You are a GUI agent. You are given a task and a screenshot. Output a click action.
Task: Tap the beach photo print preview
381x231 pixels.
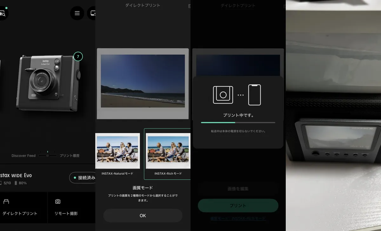(143, 84)
